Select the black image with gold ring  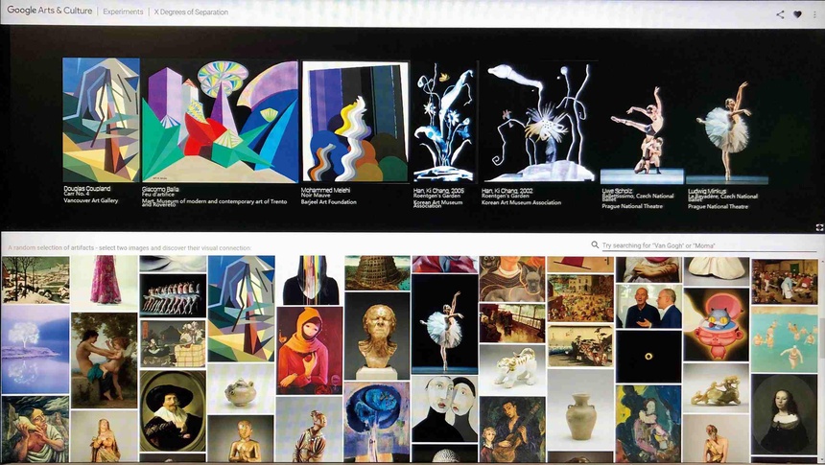tap(648, 356)
